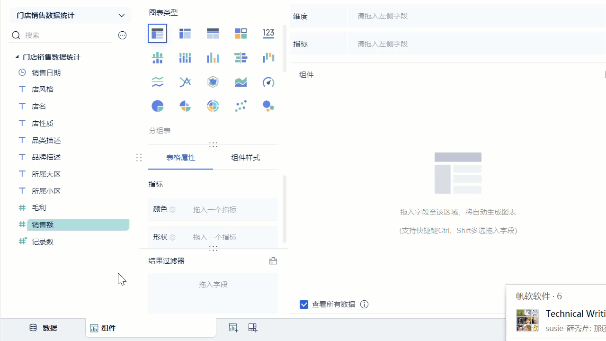Screen dimensions: 606x341
Task: Switch to the 组件样式 tab
Action: click(x=246, y=157)
